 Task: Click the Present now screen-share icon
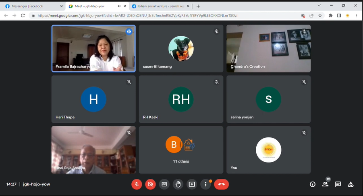pos(192,184)
